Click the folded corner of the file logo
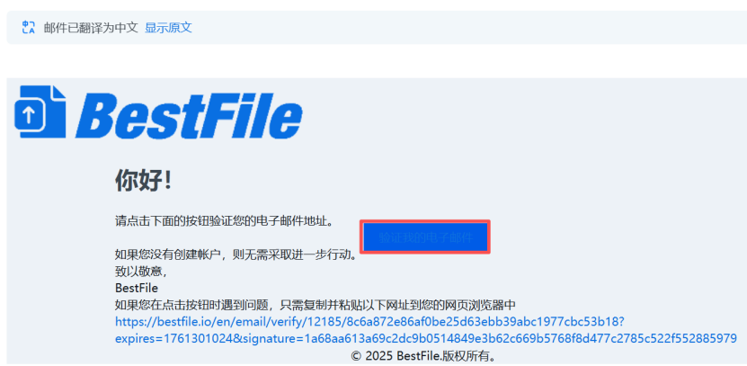The width and height of the screenshot is (747, 366). pyautogui.click(x=58, y=93)
